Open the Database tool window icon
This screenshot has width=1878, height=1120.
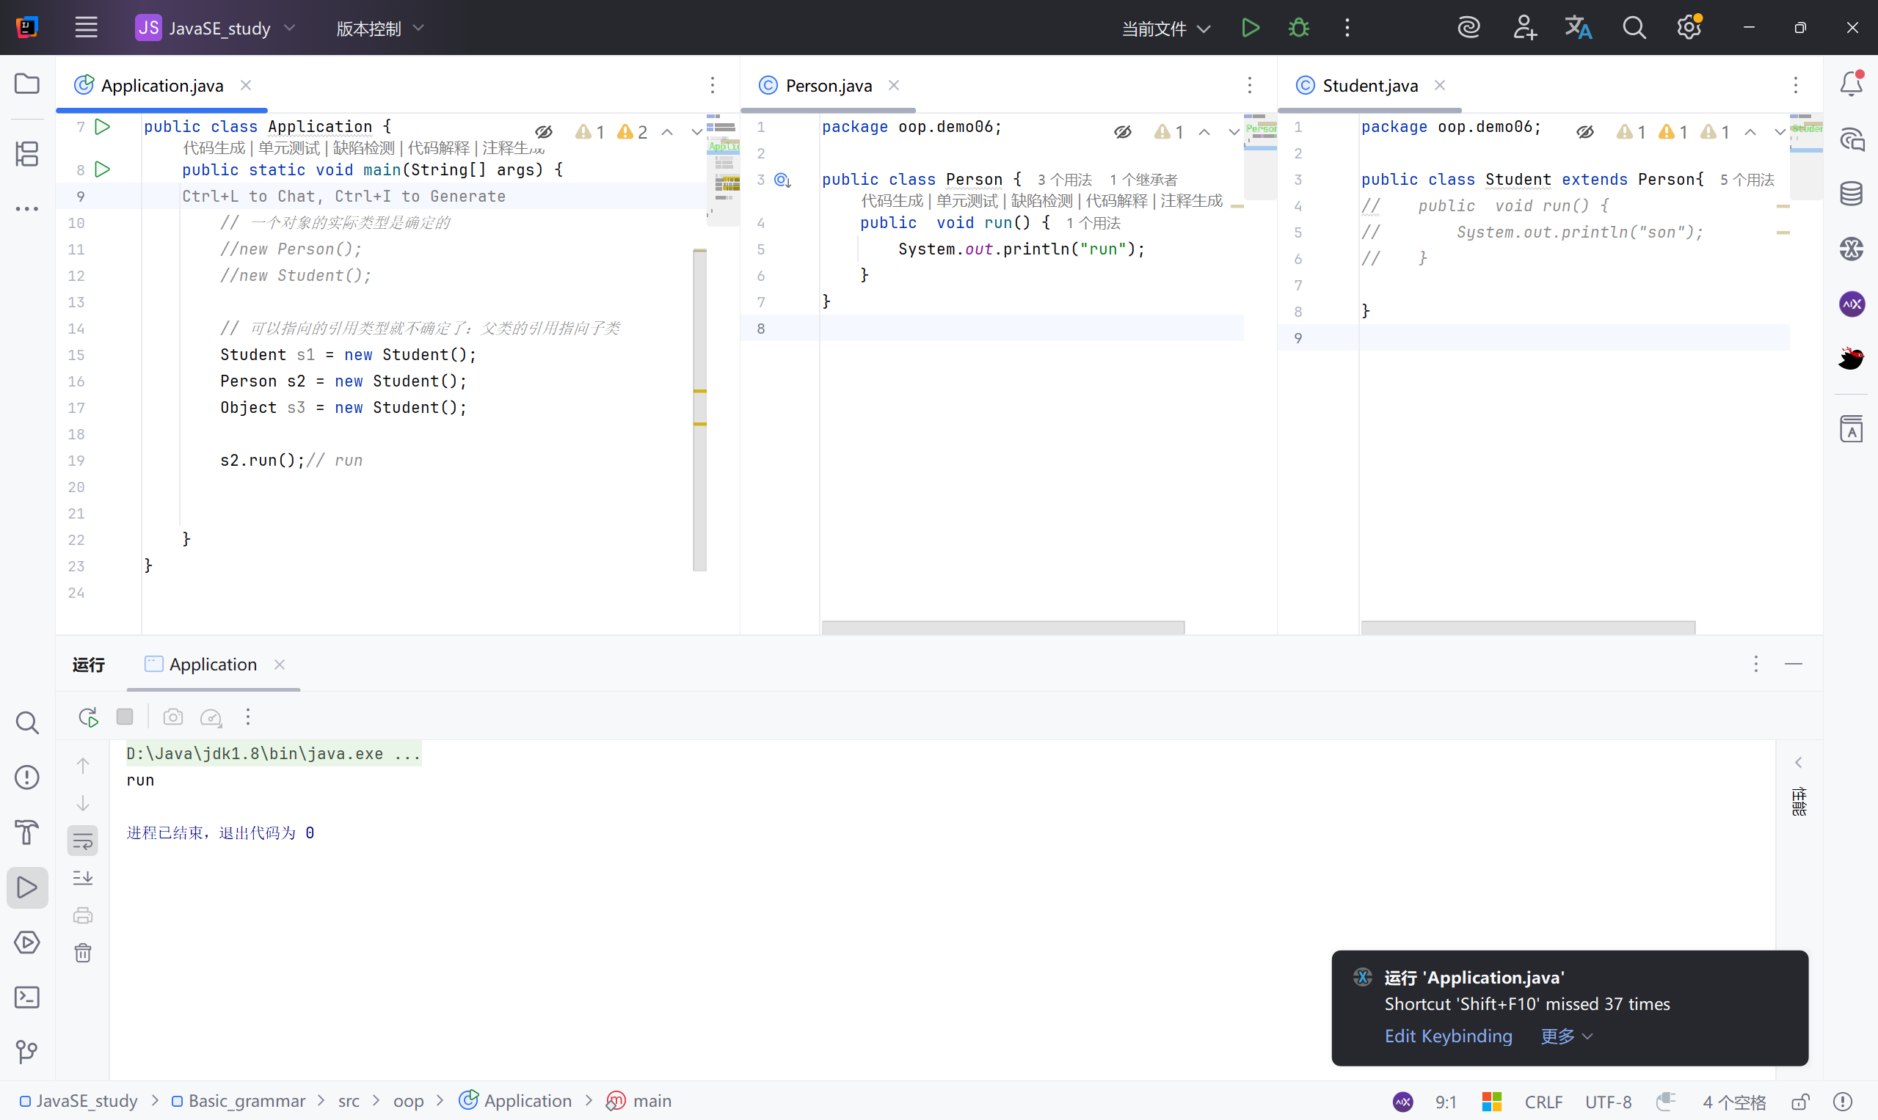[1851, 193]
